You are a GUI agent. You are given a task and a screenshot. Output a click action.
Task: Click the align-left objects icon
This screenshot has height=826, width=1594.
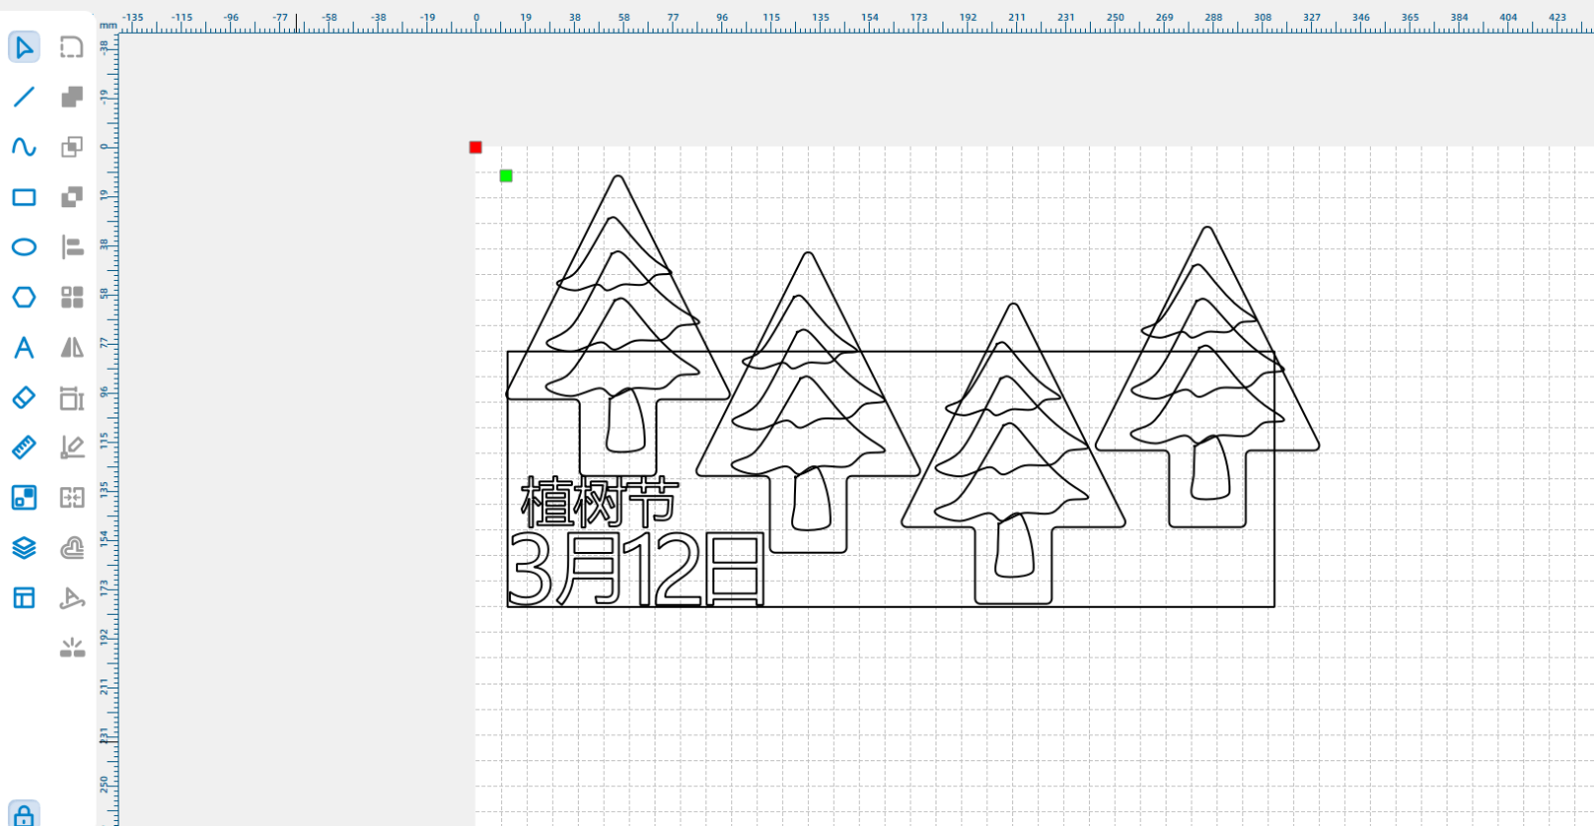click(72, 247)
